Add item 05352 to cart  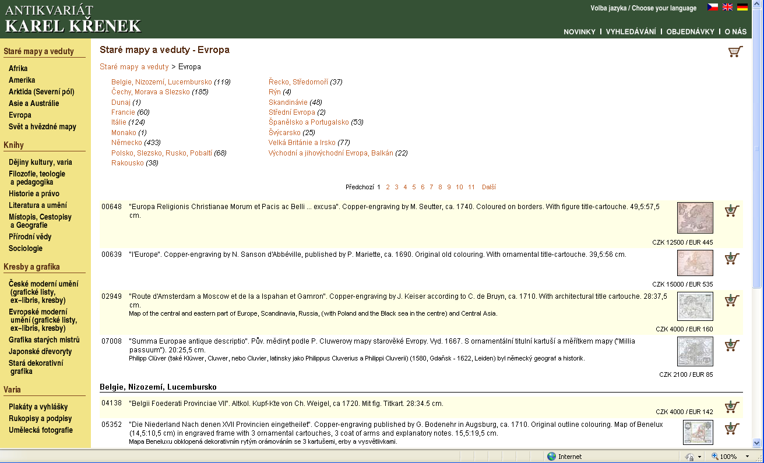pos(732,429)
